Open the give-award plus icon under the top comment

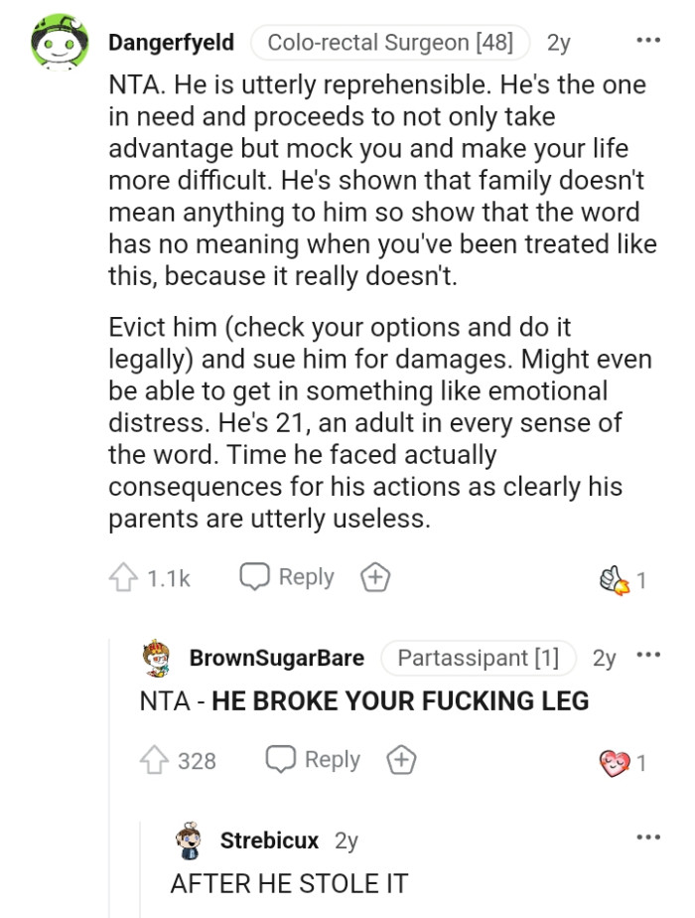(375, 575)
